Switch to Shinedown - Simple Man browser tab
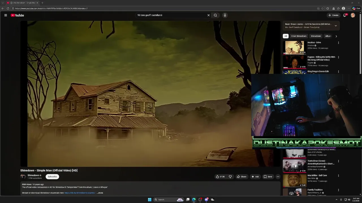 (x=23, y=3)
